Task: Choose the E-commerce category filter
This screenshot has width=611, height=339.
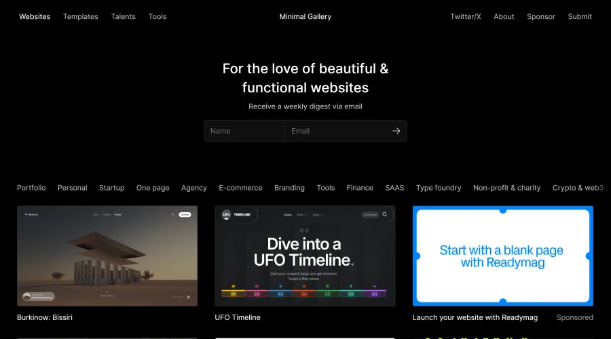Action: click(x=240, y=188)
